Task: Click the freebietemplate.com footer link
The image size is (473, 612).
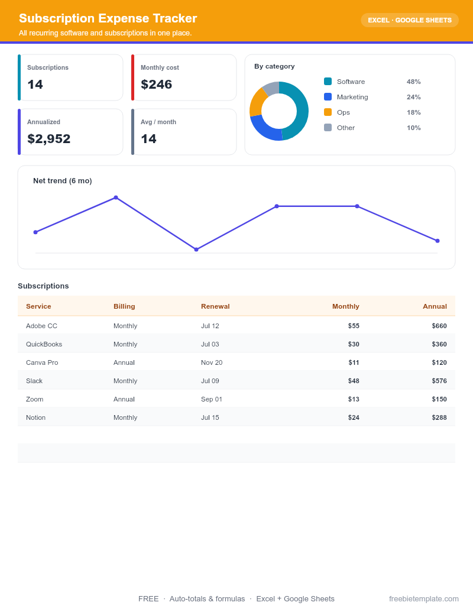Action: point(424,599)
